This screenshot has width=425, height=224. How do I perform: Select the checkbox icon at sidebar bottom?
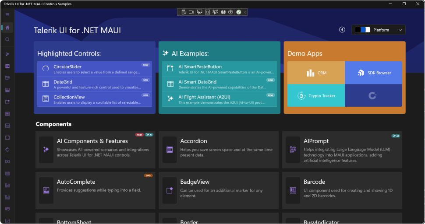coord(7,221)
